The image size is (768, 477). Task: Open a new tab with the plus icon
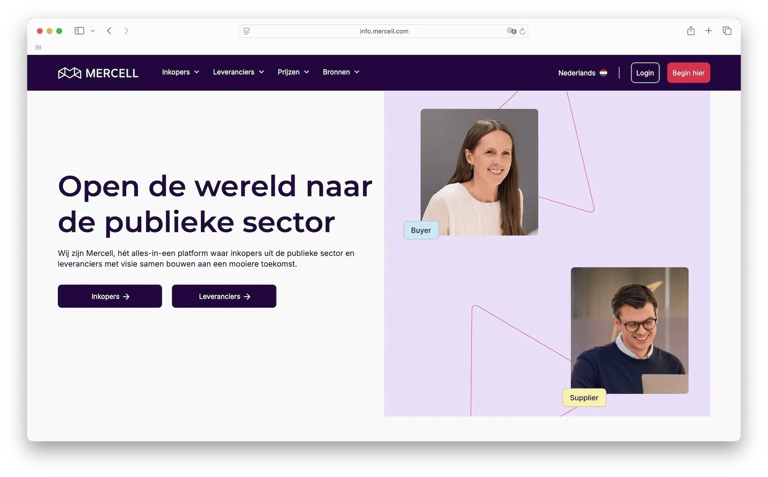tap(709, 31)
